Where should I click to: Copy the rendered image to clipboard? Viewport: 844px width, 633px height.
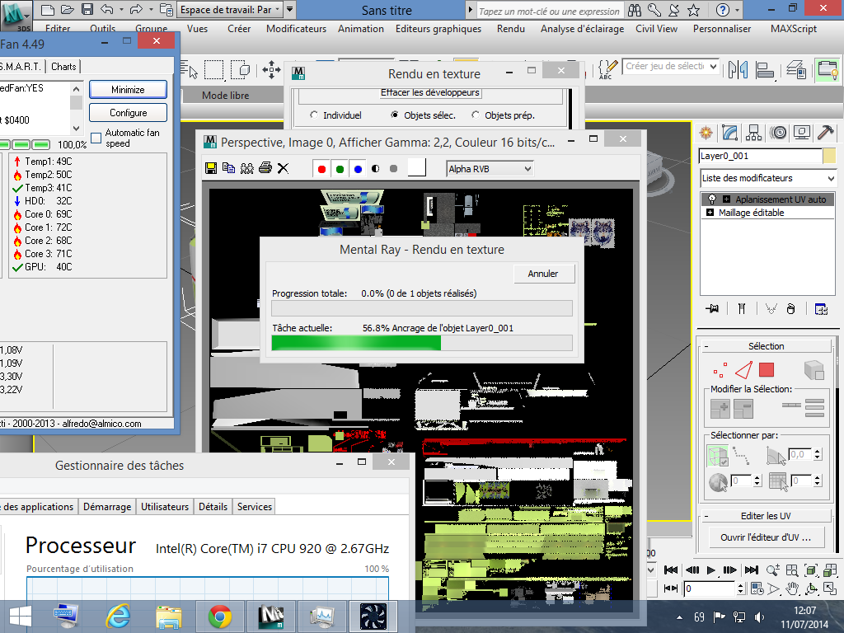click(229, 168)
